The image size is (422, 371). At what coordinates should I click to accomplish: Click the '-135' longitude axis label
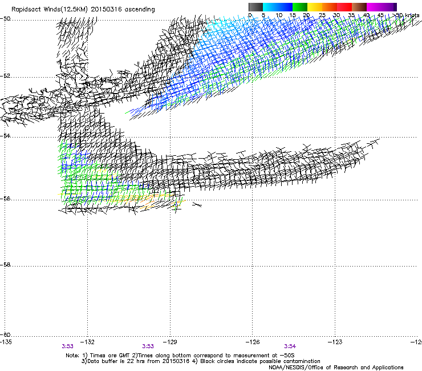[6, 342]
